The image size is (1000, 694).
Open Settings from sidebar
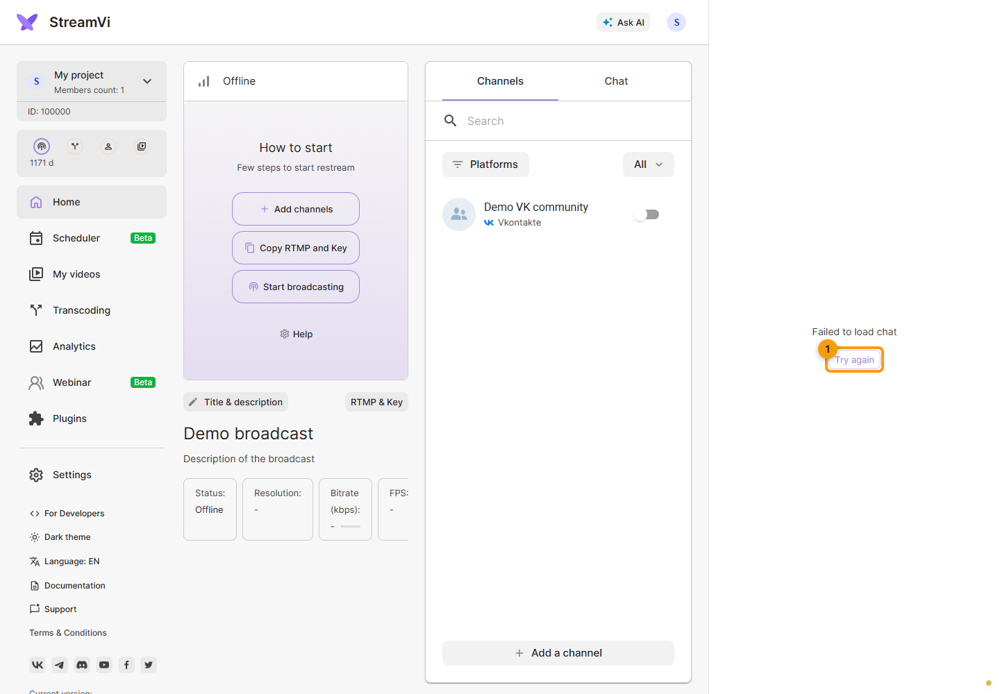pos(92,475)
